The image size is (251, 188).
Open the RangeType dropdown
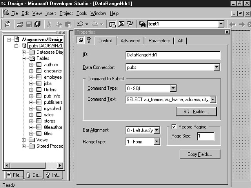pos(157,141)
